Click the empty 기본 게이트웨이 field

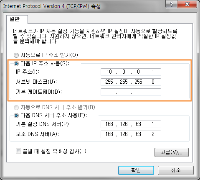tap(131, 92)
